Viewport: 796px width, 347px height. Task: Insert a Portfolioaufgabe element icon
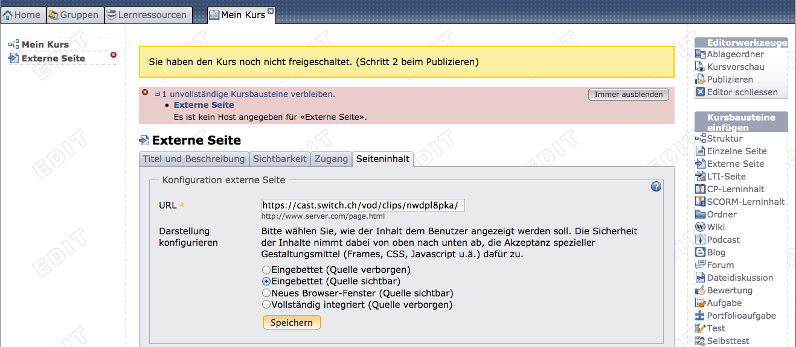[x=700, y=316]
